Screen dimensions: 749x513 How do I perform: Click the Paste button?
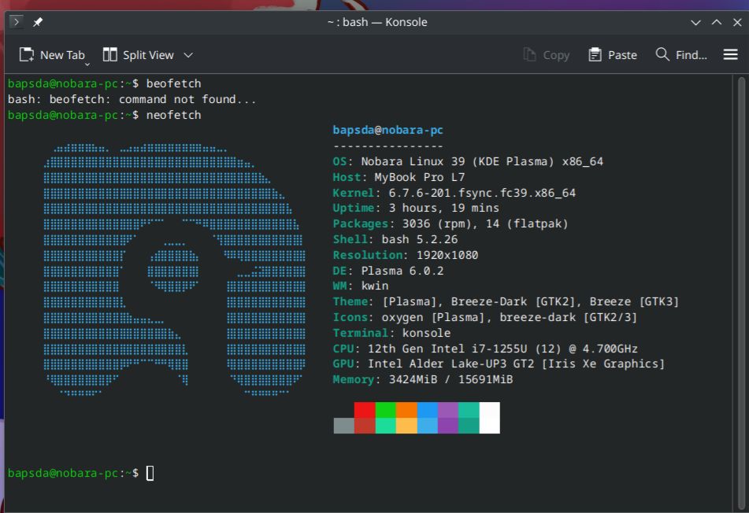pyautogui.click(x=613, y=55)
